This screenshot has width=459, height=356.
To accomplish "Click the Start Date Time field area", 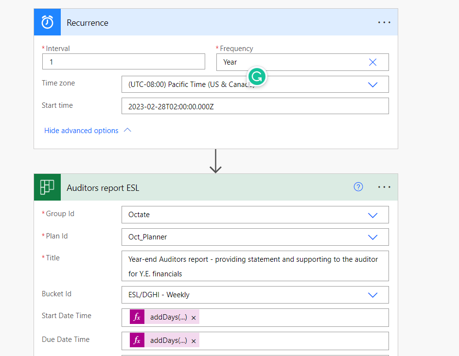I will [255, 318].
